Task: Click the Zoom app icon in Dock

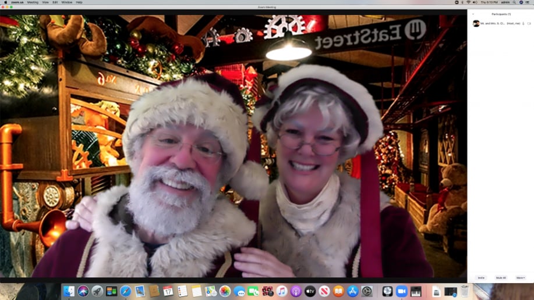Action: pos(402,291)
